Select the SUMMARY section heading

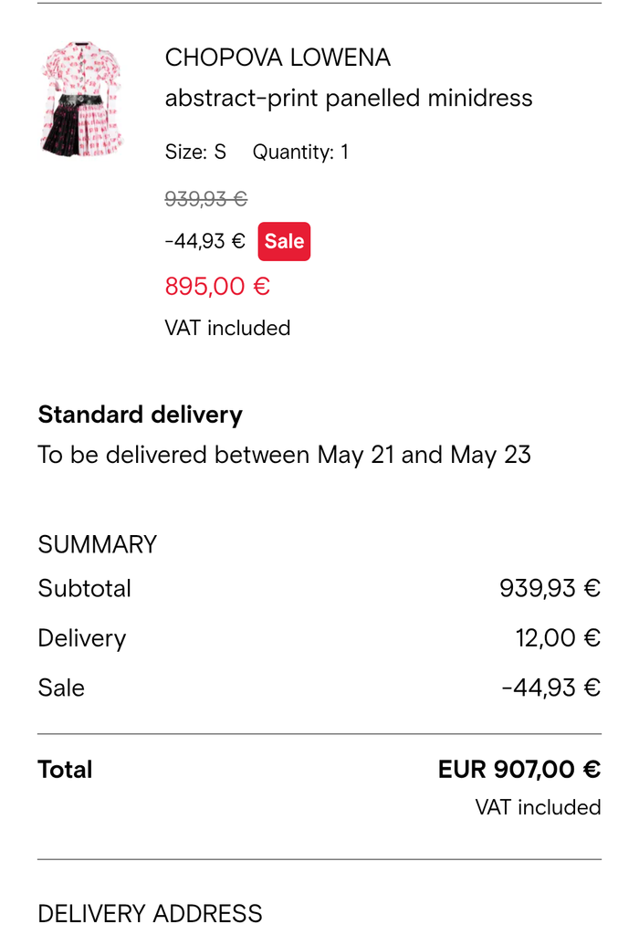[97, 544]
